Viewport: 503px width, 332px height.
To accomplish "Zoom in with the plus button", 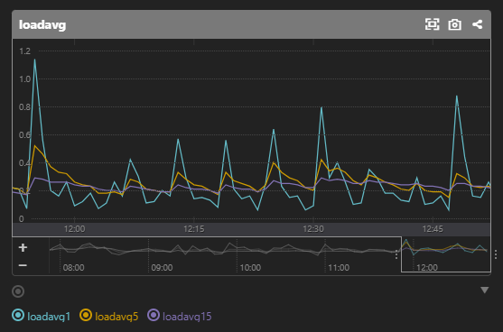I will (23, 247).
